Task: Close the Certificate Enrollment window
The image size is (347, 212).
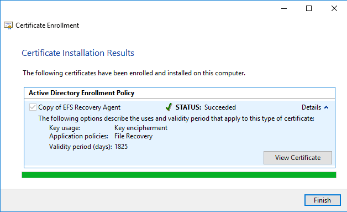Action: (334, 8)
